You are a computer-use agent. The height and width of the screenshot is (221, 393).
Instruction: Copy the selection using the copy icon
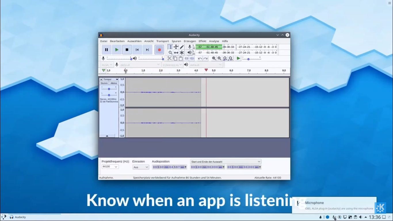(175, 58)
